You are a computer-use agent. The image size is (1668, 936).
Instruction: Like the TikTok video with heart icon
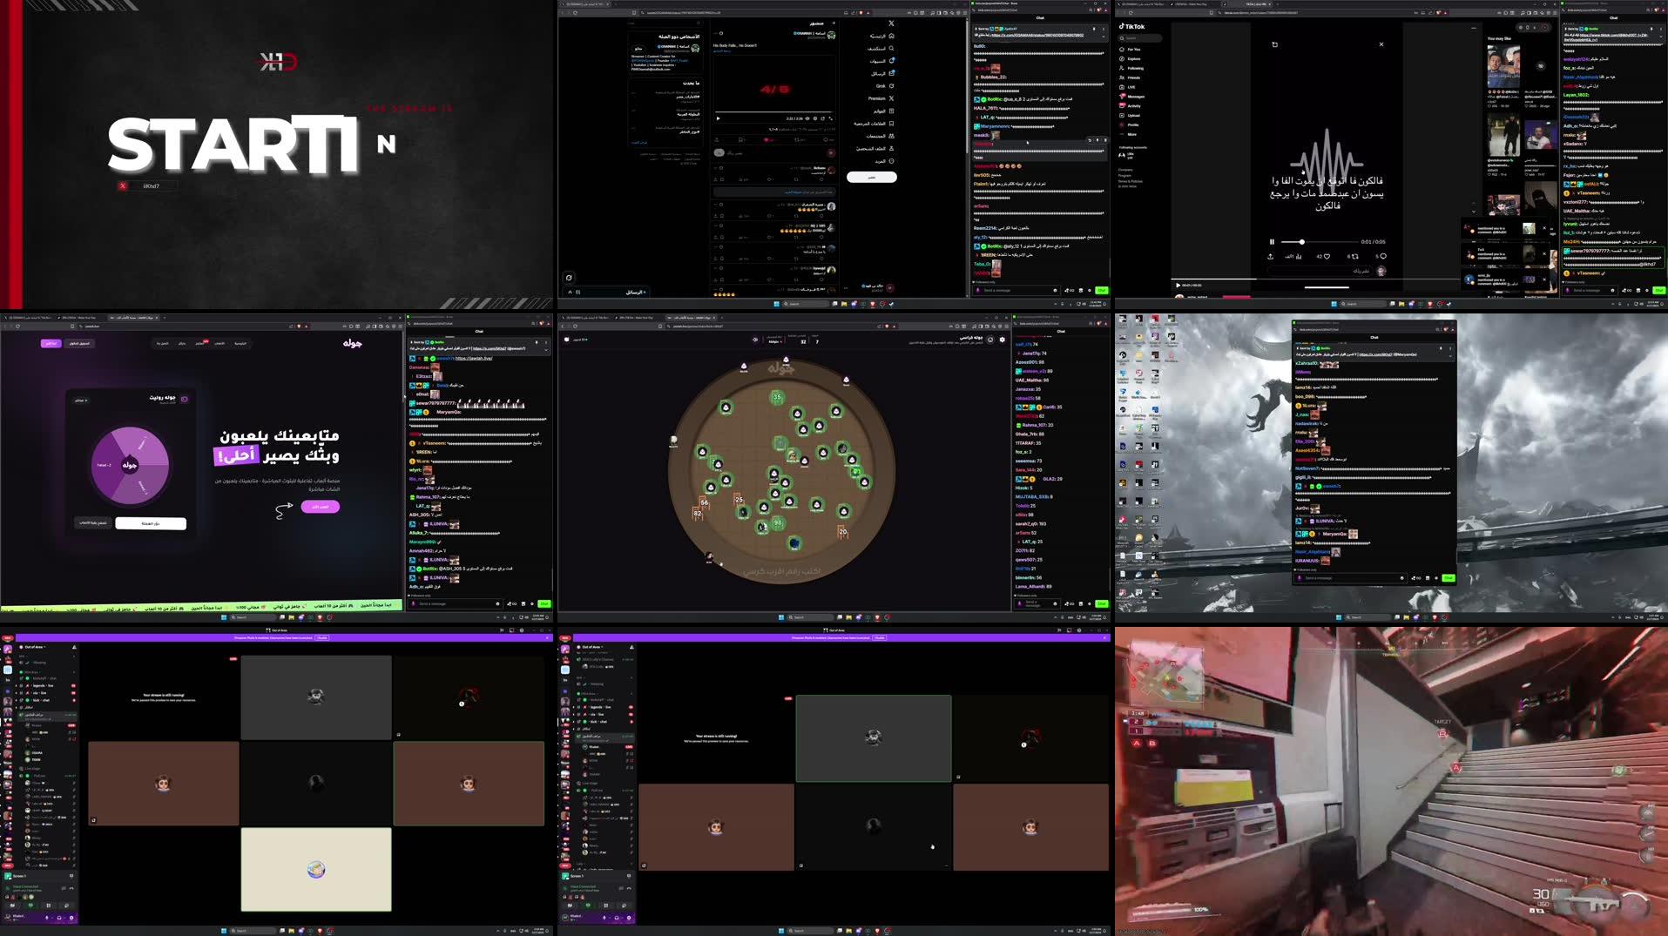[1326, 256]
